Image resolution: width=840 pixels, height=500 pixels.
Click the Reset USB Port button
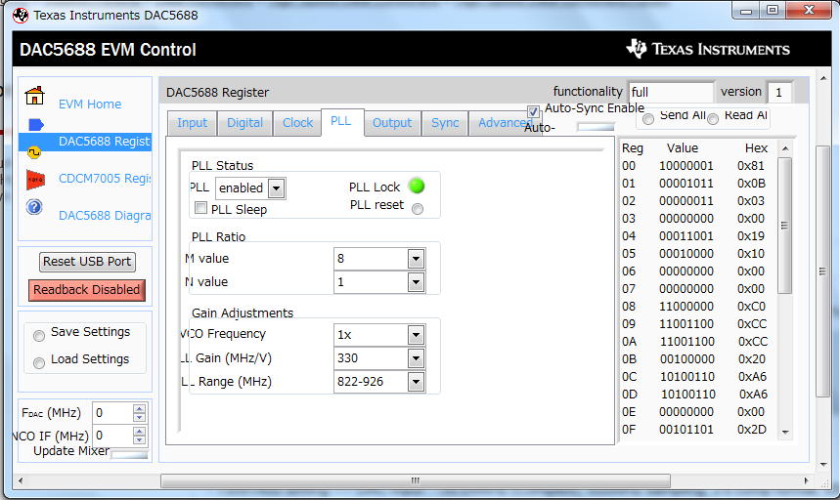pos(87,262)
